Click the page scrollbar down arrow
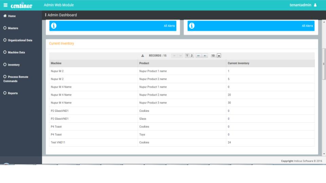The height and width of the screenshot is (183, 326). pyautogui.click(x=324, y=154)
